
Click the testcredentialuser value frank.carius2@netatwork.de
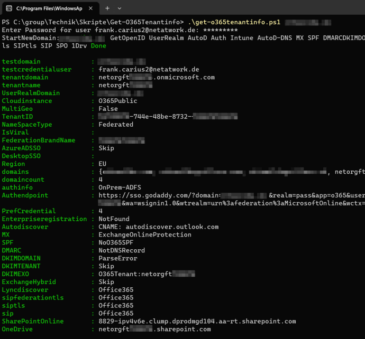(149, 70)
